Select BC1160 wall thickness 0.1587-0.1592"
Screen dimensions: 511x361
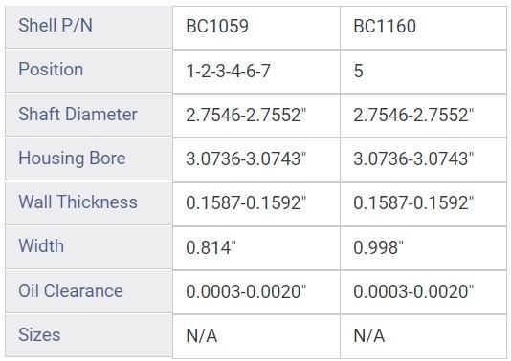coord(423,204)
